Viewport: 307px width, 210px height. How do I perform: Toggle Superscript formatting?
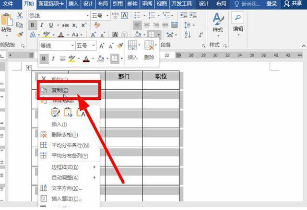(84, 25)
